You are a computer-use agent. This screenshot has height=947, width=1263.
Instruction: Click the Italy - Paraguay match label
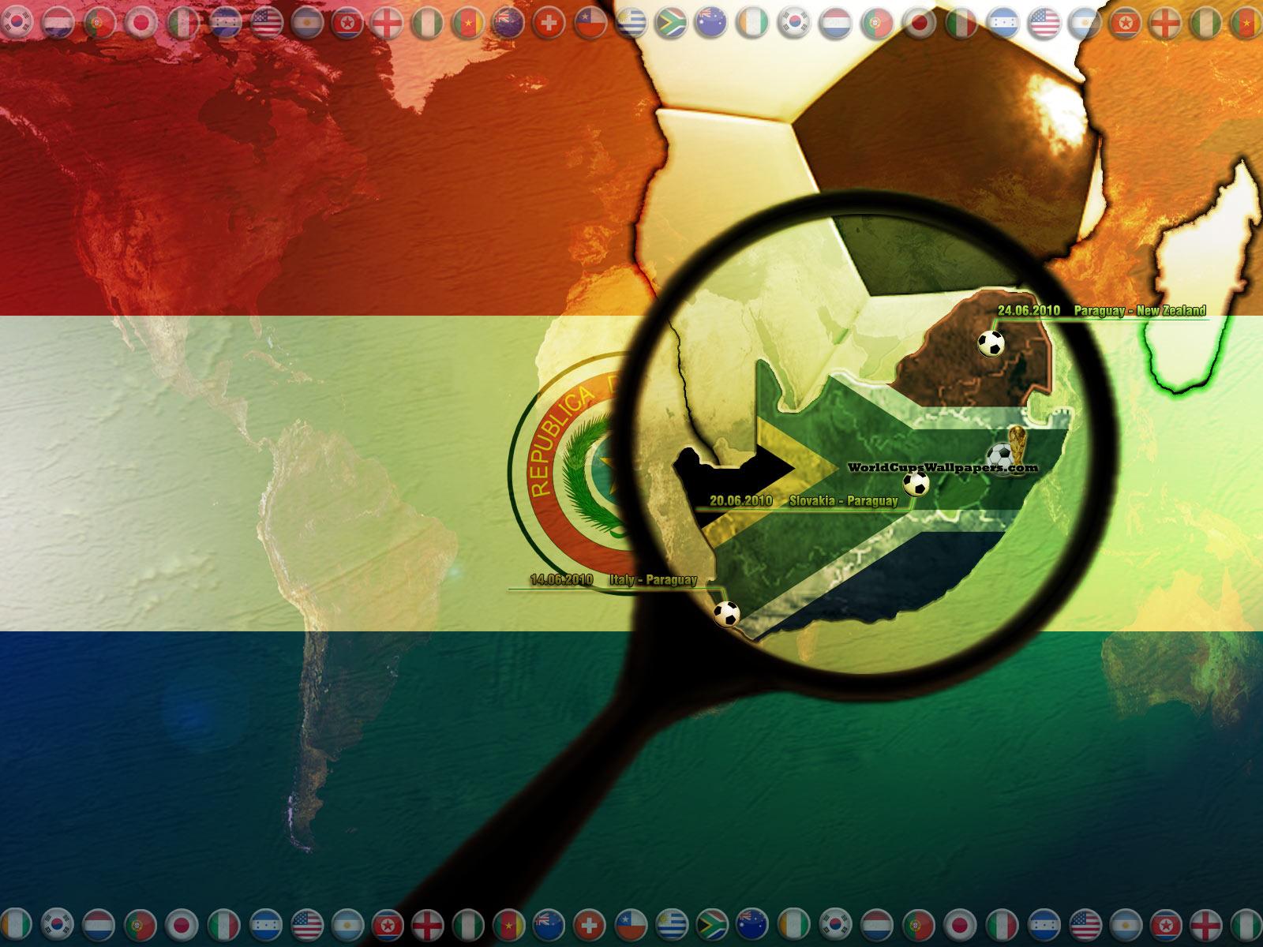[x=653, y=580]
